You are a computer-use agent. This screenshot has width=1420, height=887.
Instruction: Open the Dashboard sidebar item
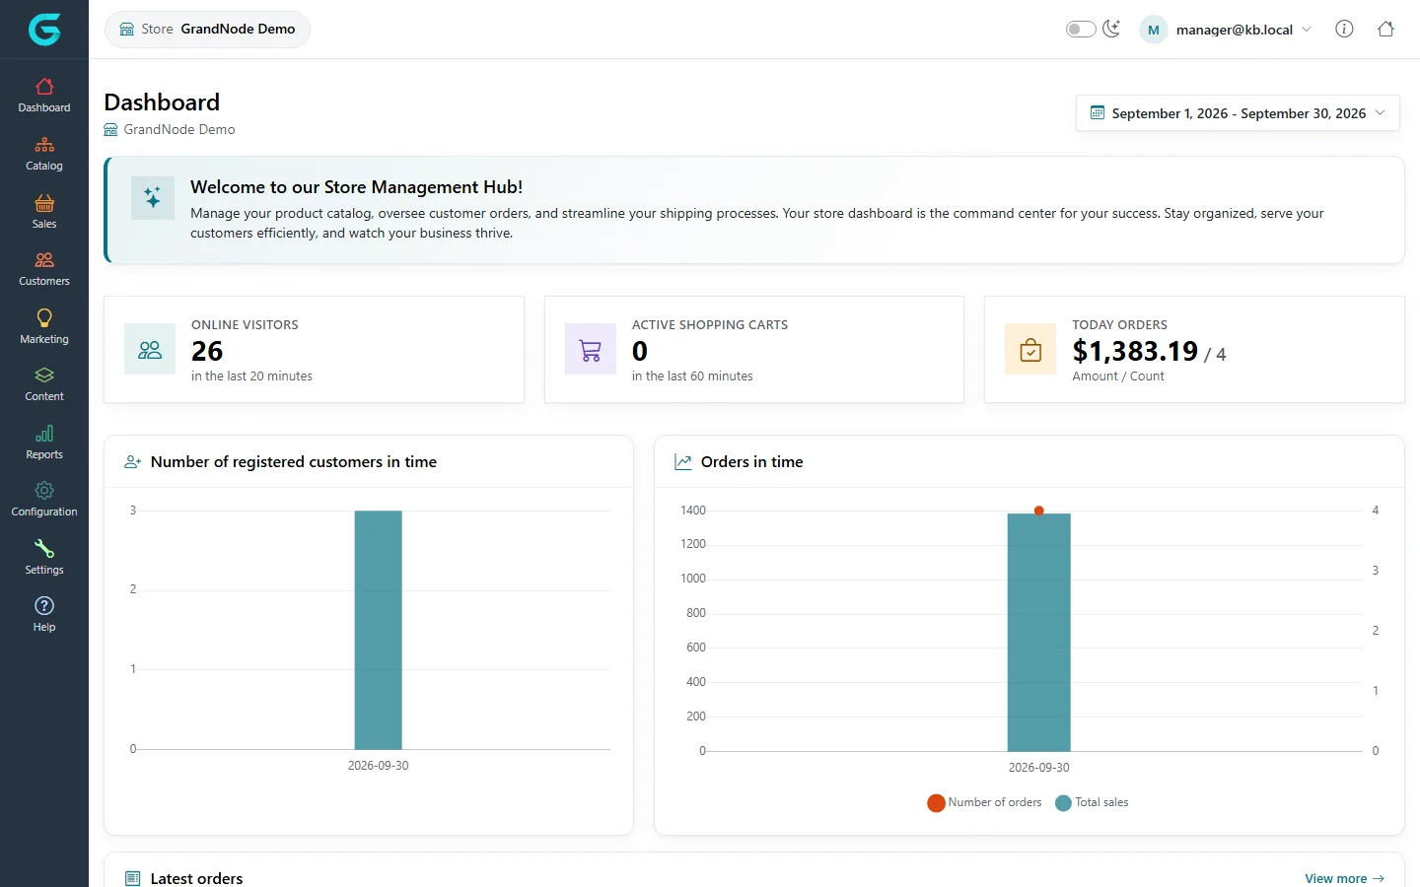[x=44, y=96]
